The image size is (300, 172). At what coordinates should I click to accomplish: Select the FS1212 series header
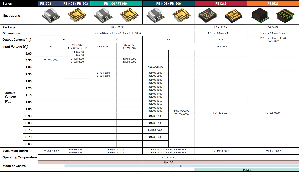pyautogui.click(x=220, y=3)
